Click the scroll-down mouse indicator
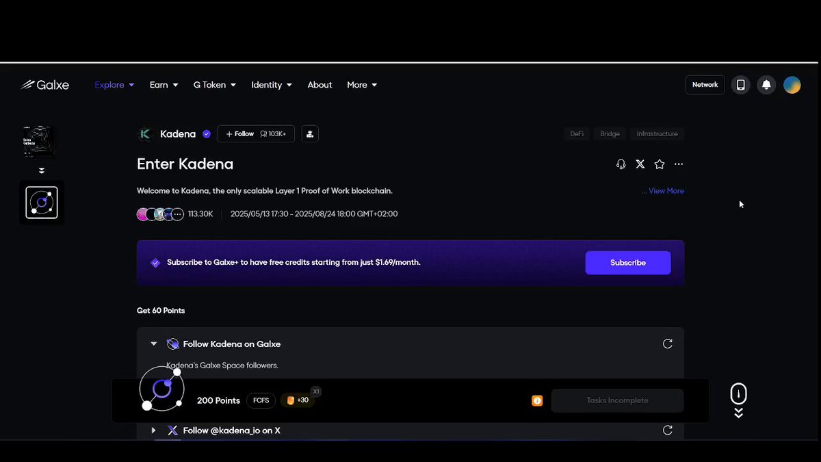 pos(738,400)
